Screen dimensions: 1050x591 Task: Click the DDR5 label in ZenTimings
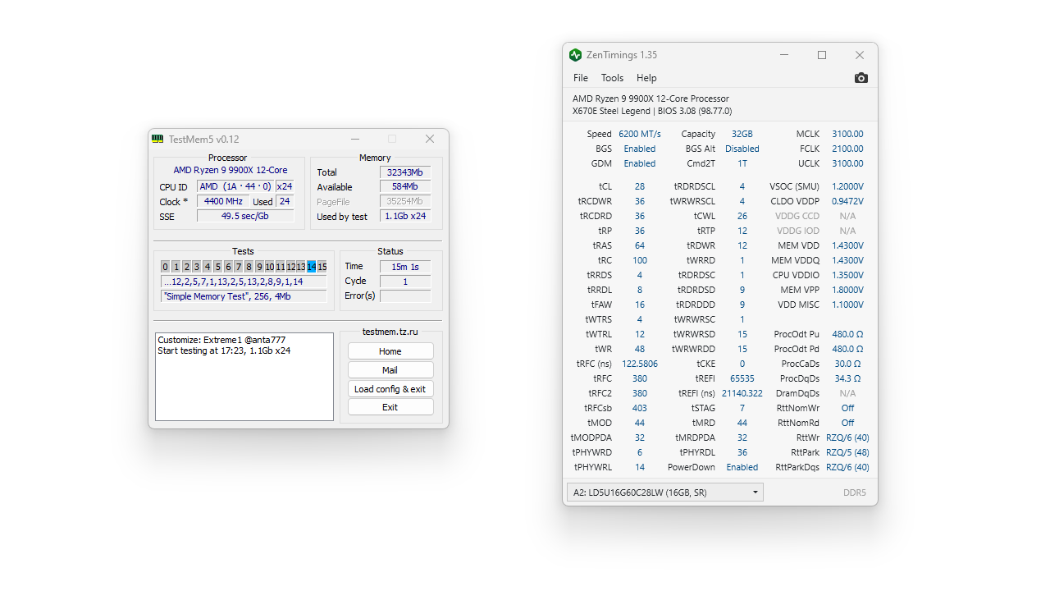tap(855, 492)
